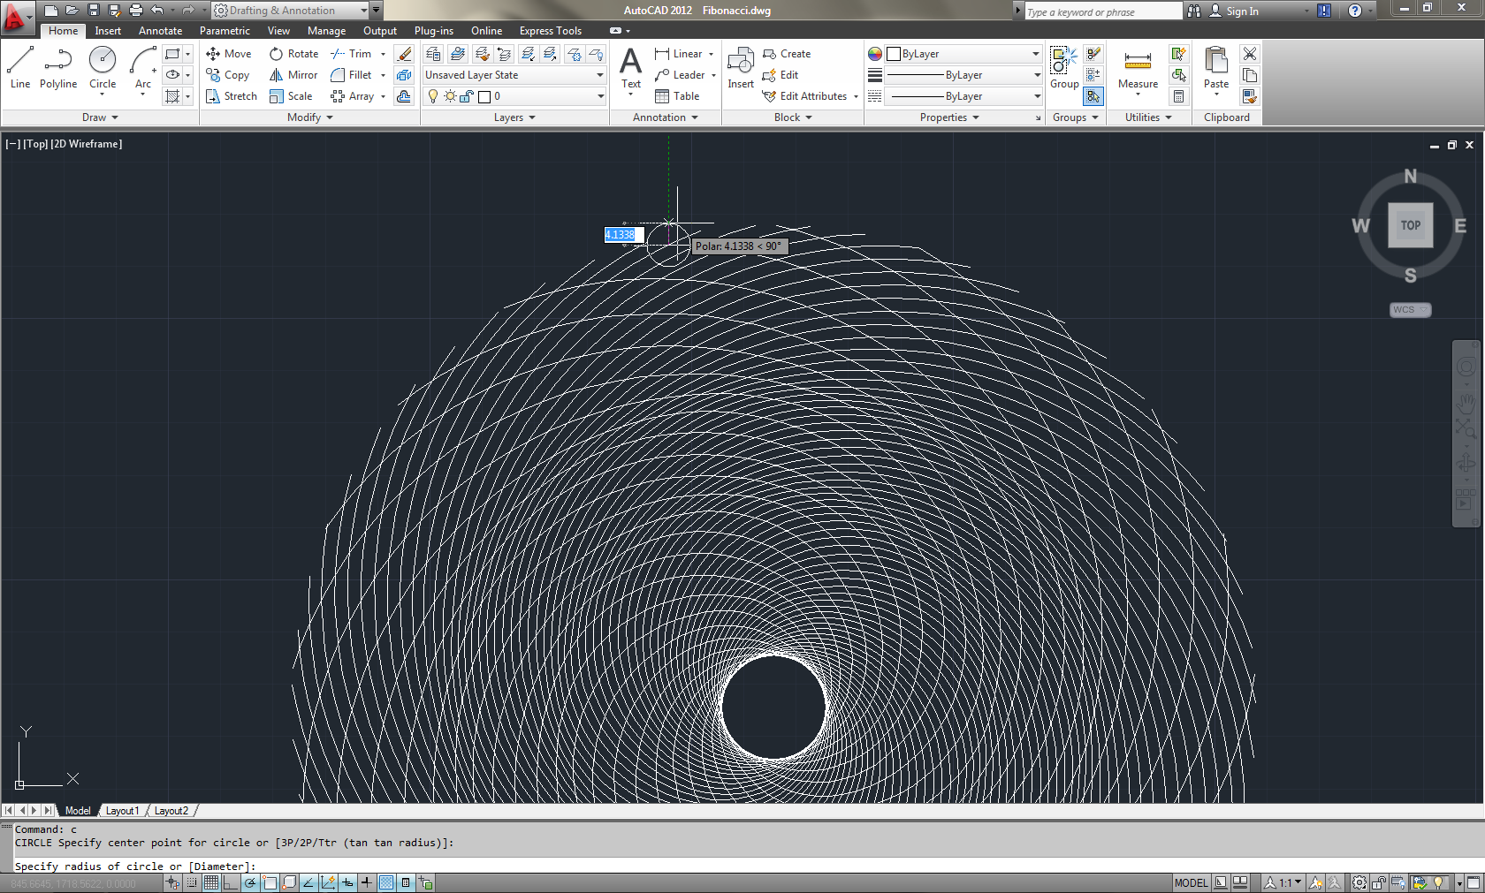Open the Express Tools ribbon tab
Screen dimensions: 1485x893
pos(550,31)
